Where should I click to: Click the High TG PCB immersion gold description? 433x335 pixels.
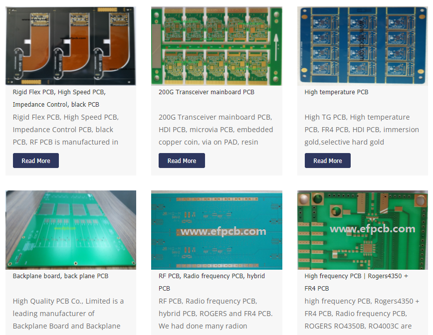362,130
